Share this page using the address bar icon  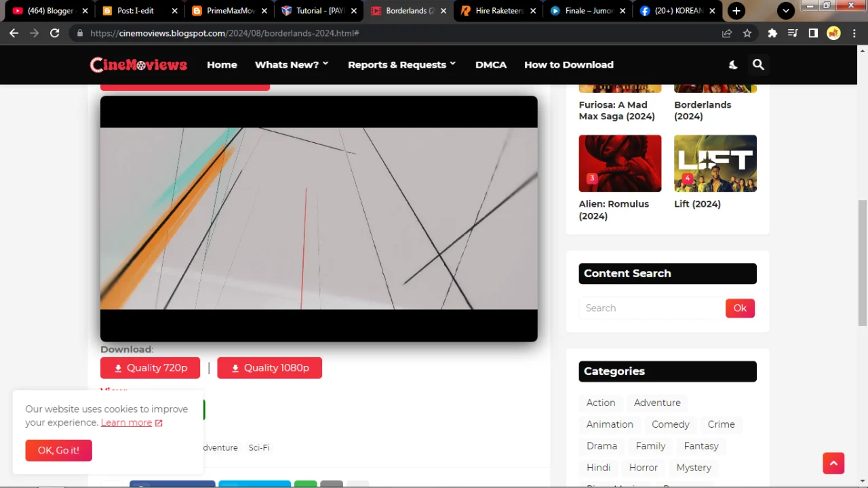727,33
